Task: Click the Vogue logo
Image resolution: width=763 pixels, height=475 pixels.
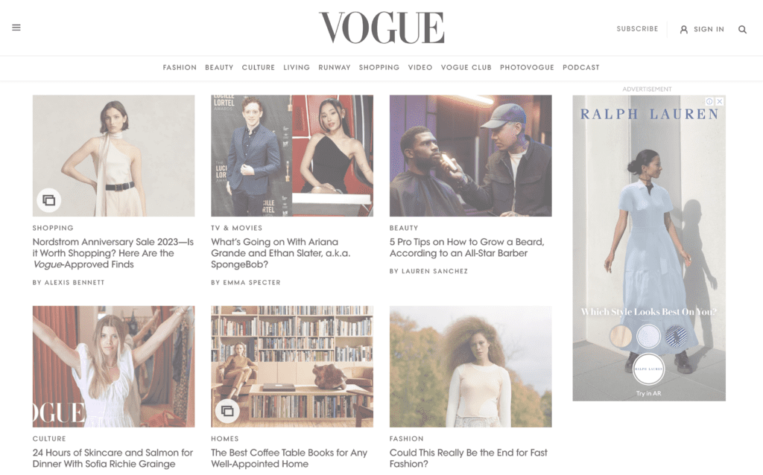Action: [381, 28]
